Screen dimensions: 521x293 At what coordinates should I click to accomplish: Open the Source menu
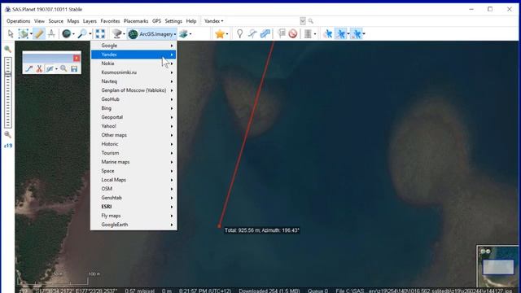tap(56, 21)
